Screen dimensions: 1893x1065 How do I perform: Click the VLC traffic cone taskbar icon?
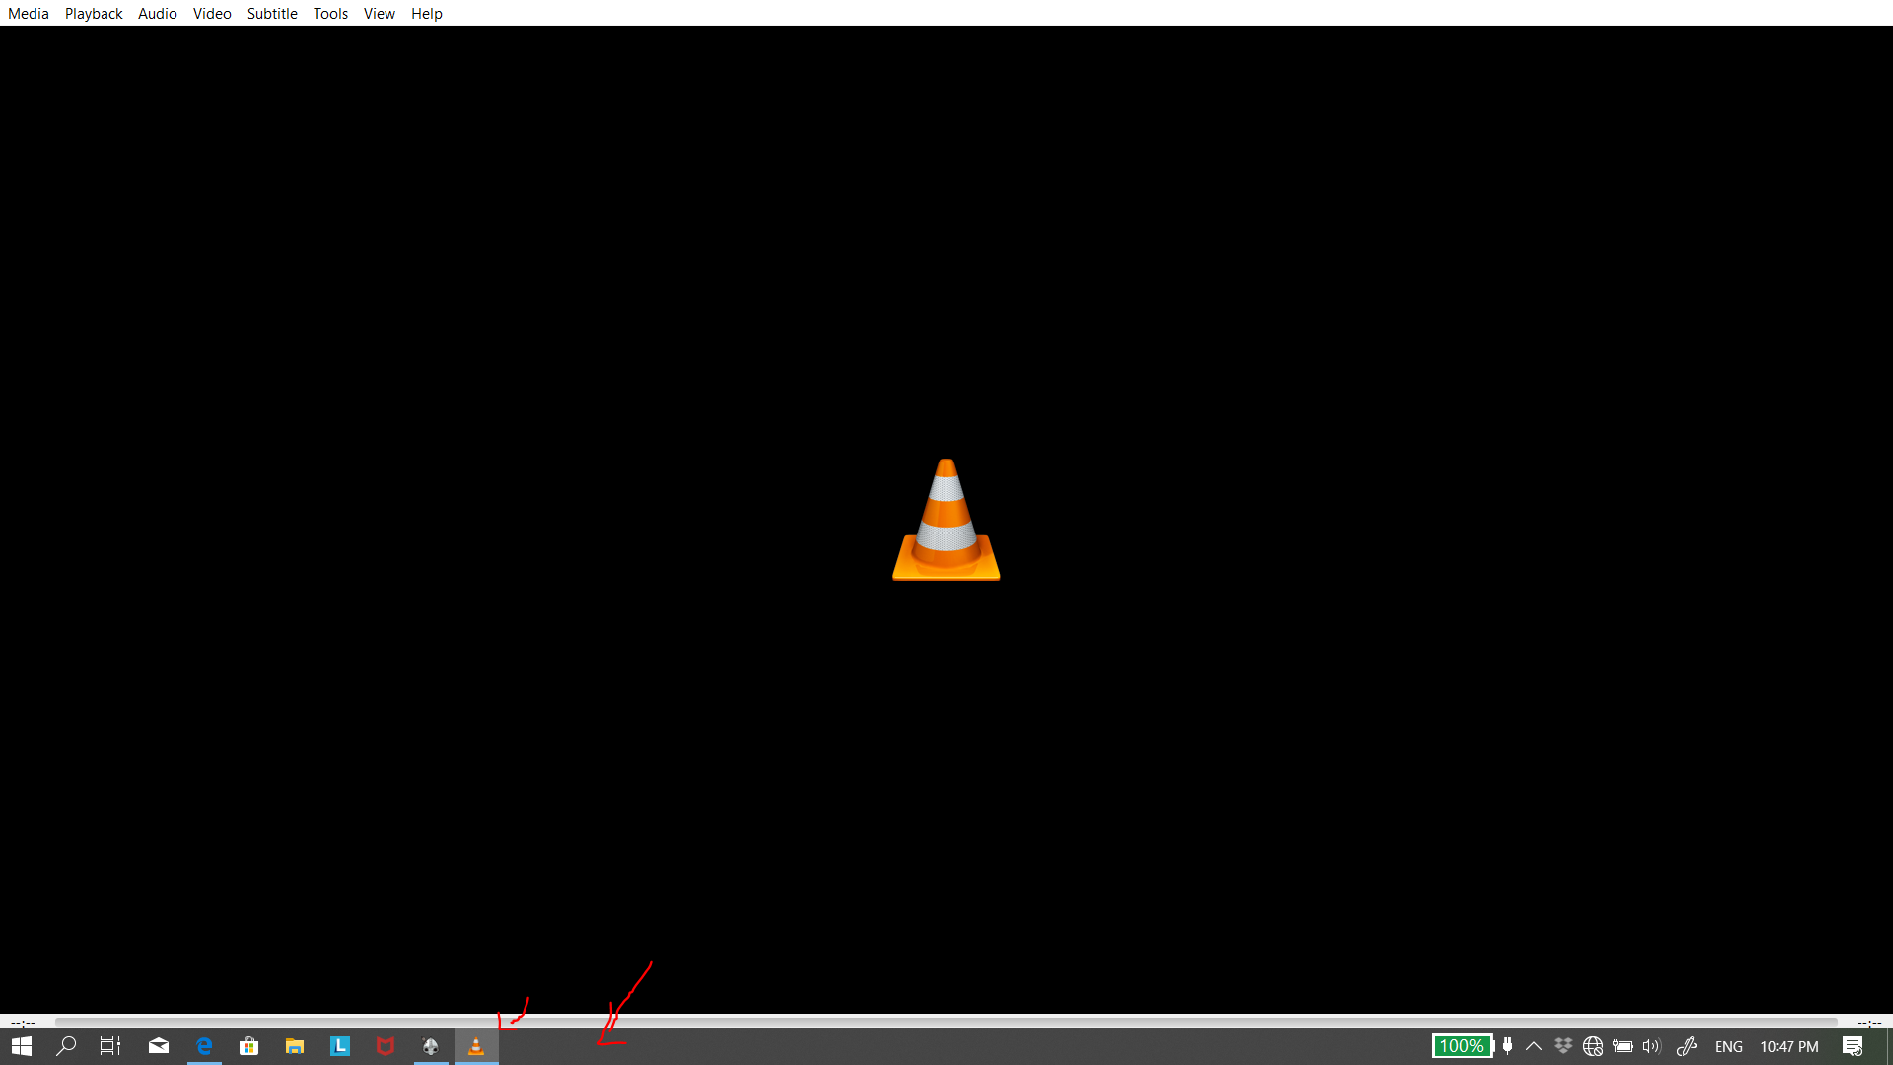point(475,1046)
